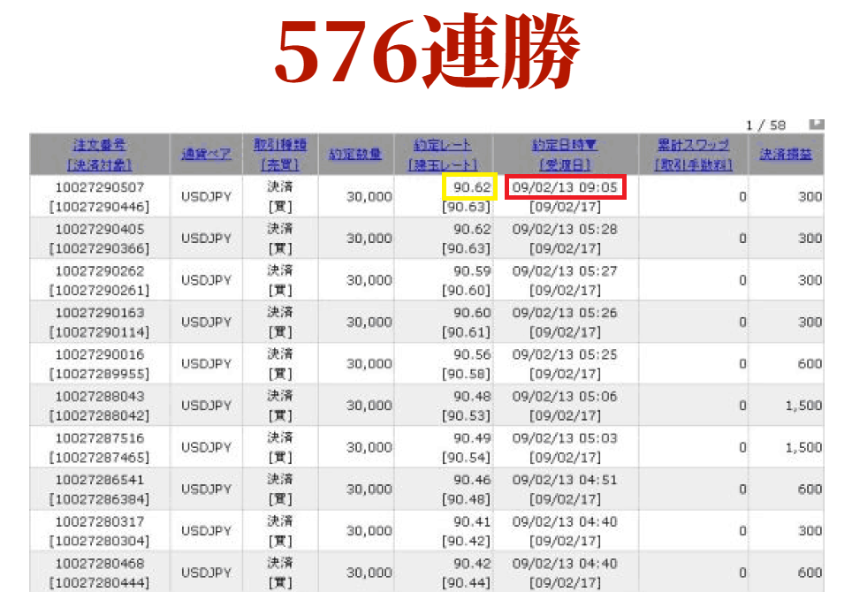
Task: Click the 576連勝 red title
Action: pos(425,53)
